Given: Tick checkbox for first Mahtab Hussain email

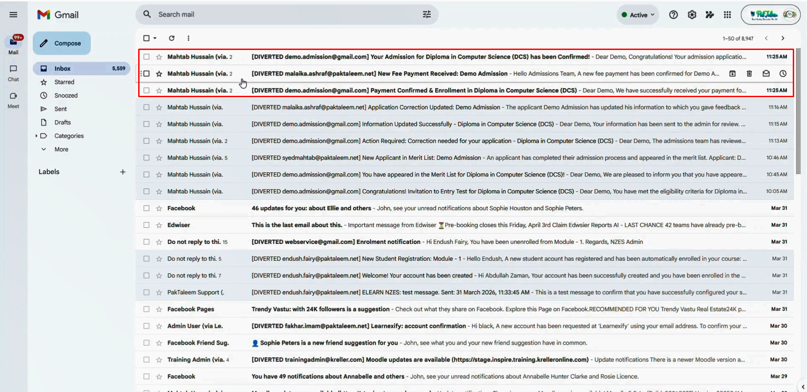Looking at the screenshot, I should 146,57.
